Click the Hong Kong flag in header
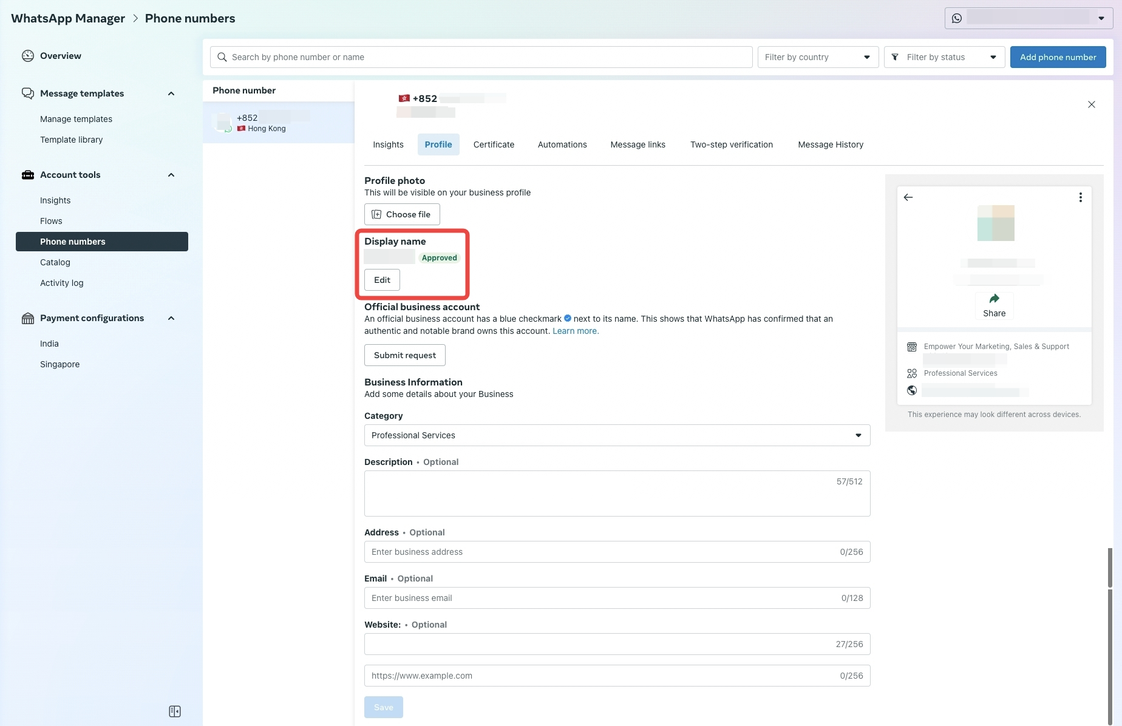 404,98
